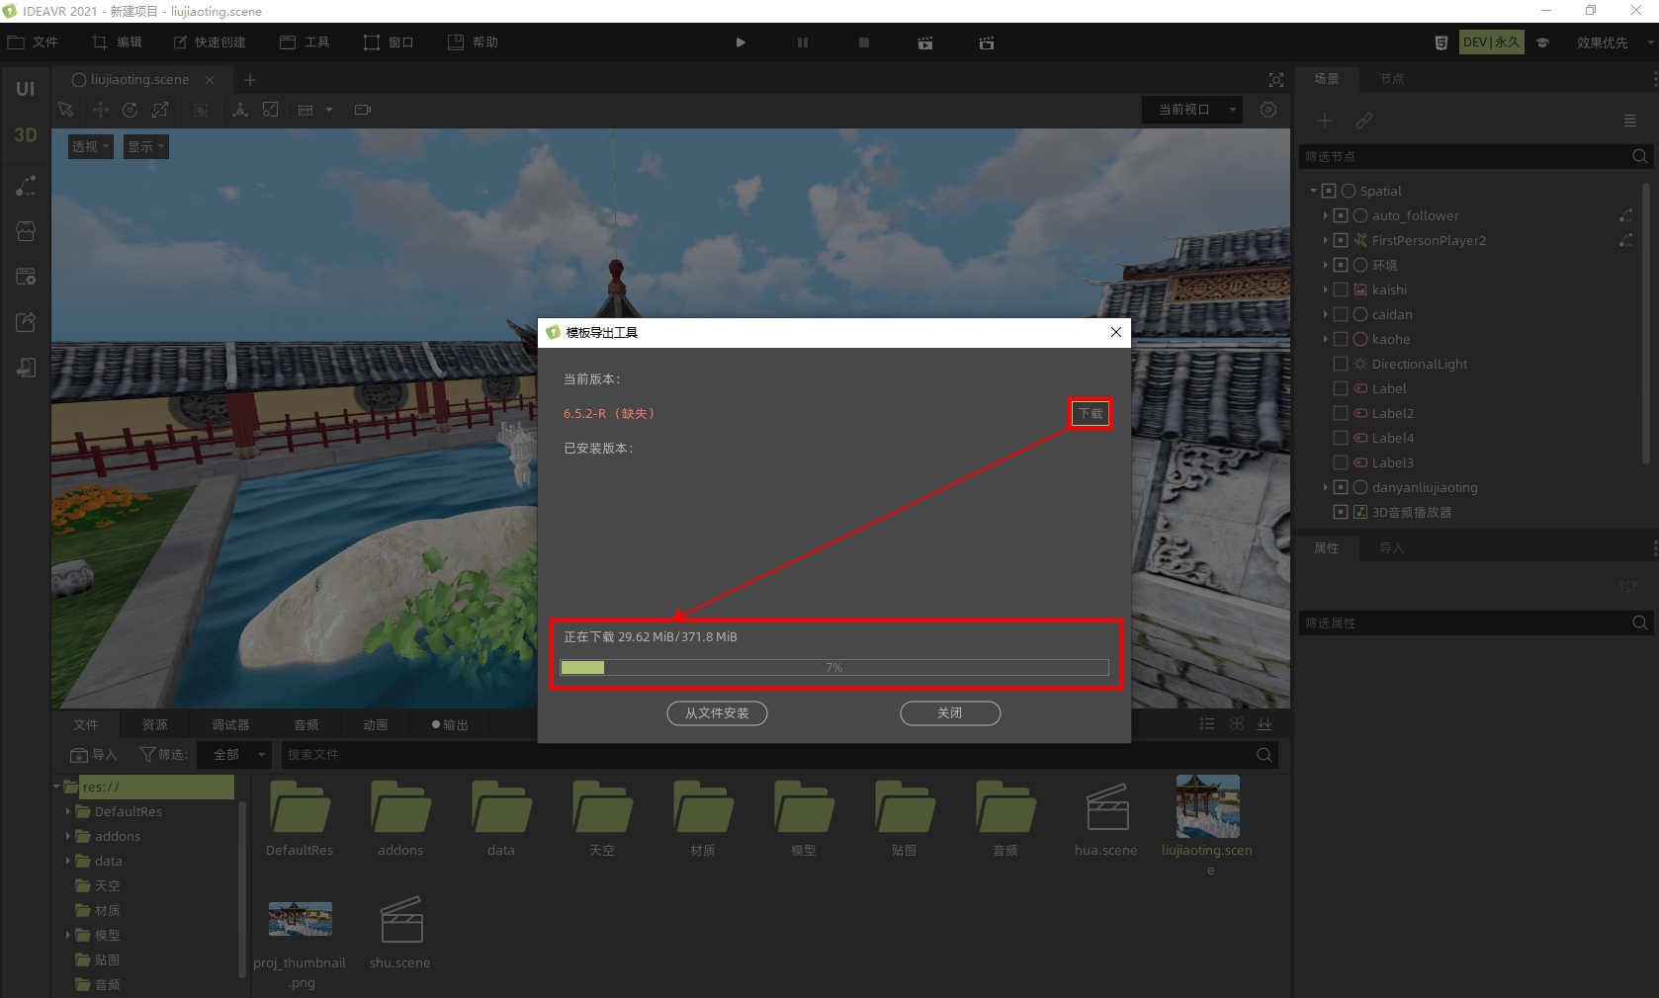Open scene panel options menu icon

[1630, 121]
